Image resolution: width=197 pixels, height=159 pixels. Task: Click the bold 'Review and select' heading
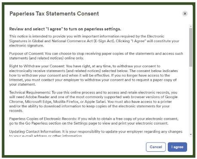pyautogui.click(x=65, y=29)
